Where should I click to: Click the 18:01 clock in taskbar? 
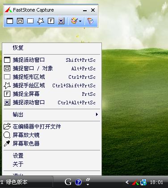click(156, 182)
